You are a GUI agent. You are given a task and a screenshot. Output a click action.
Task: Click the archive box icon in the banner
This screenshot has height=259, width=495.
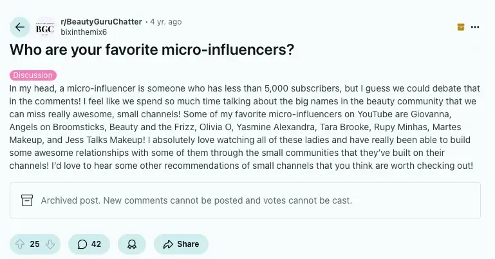(27, 200)
